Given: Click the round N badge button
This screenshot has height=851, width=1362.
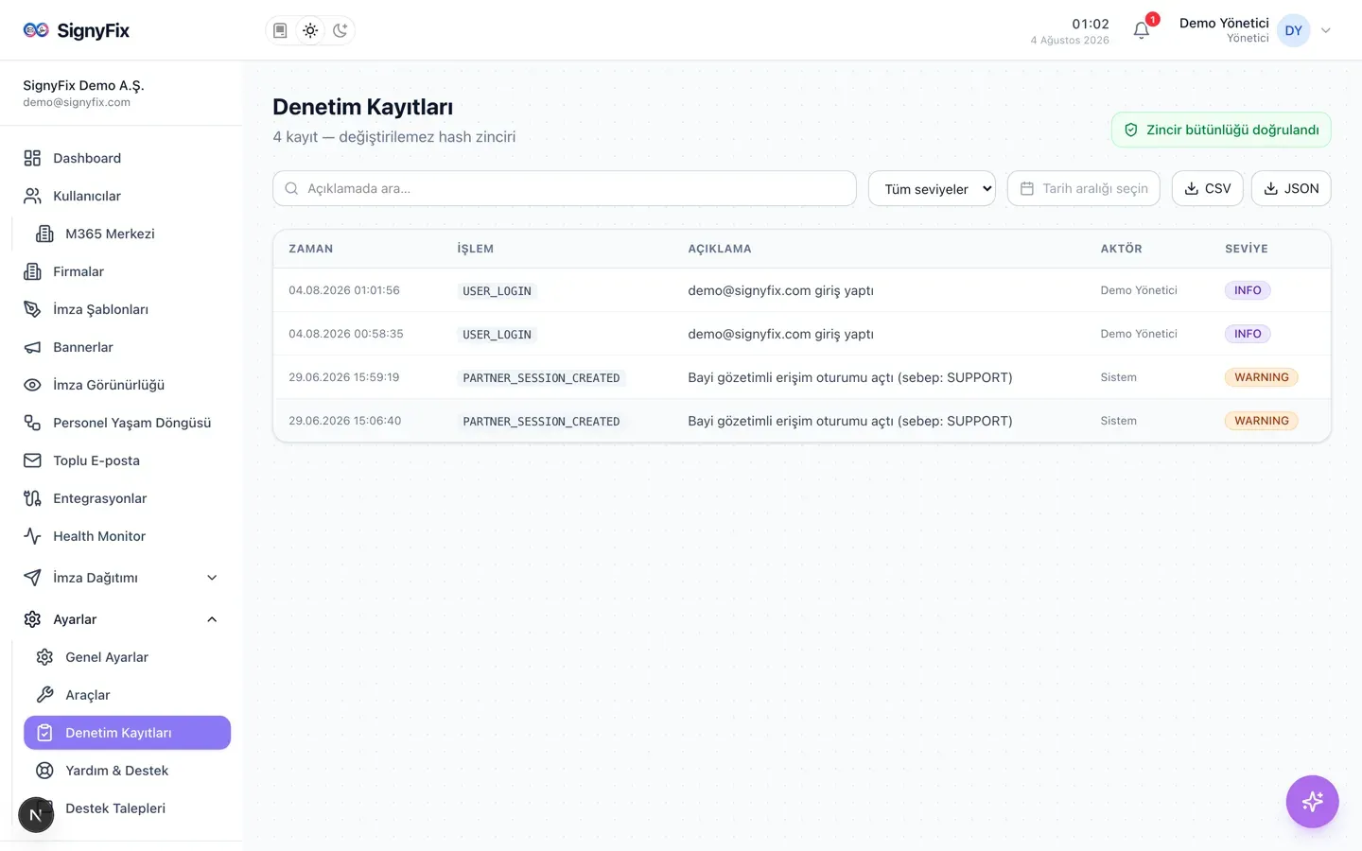Looking at the screenshot, I should coord(36,814).
